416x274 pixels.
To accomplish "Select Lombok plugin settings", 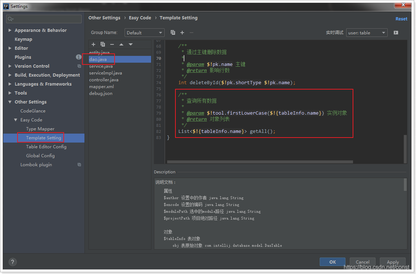I will 36,165.
